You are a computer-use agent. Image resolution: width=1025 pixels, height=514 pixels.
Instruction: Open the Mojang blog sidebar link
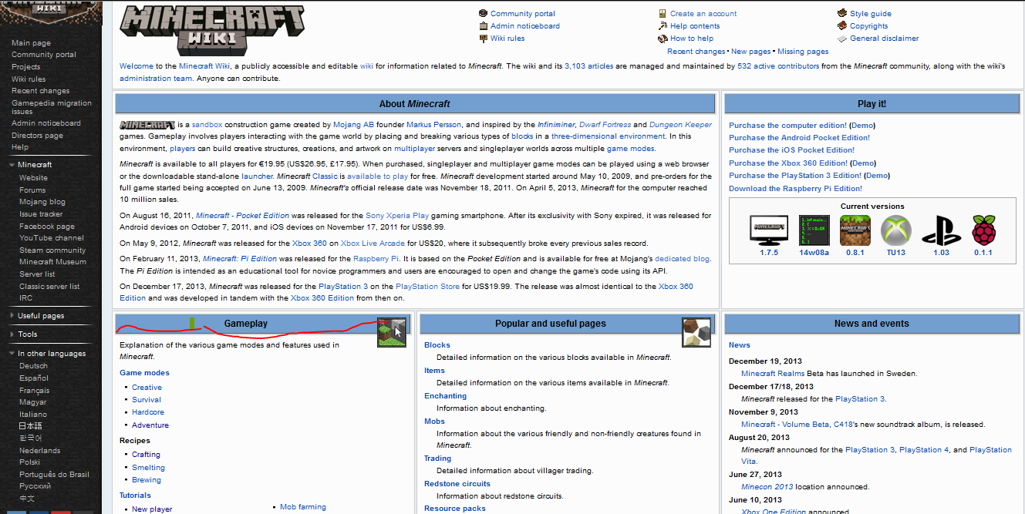pyautogui.click(x=42, y=202)
